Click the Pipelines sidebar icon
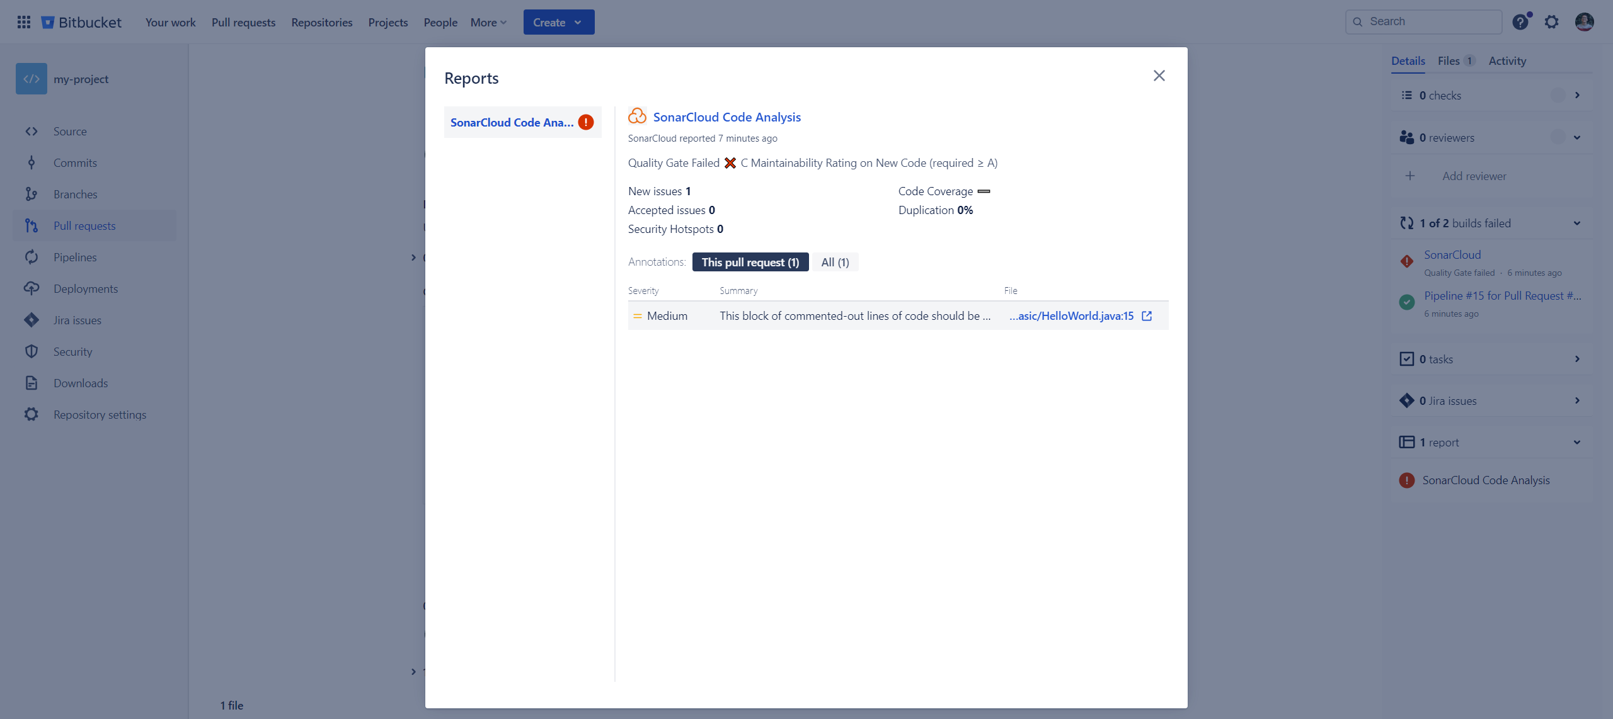Viewport: 1613px width, 719px height. click(x=32, y=257)
